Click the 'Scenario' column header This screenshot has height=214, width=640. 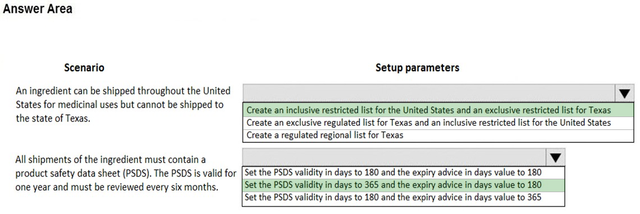point(84,68)
